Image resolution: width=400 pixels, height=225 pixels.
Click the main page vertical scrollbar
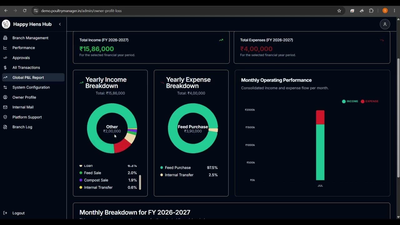[x=398, y=118]
